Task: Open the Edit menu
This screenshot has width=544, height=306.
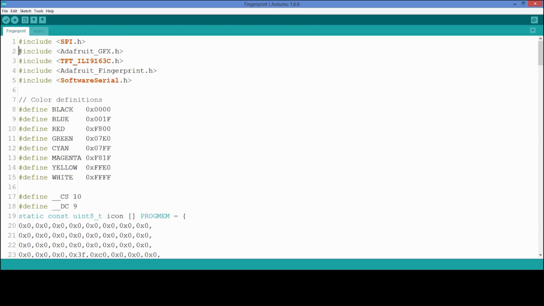Action: [x=13, y=11]
